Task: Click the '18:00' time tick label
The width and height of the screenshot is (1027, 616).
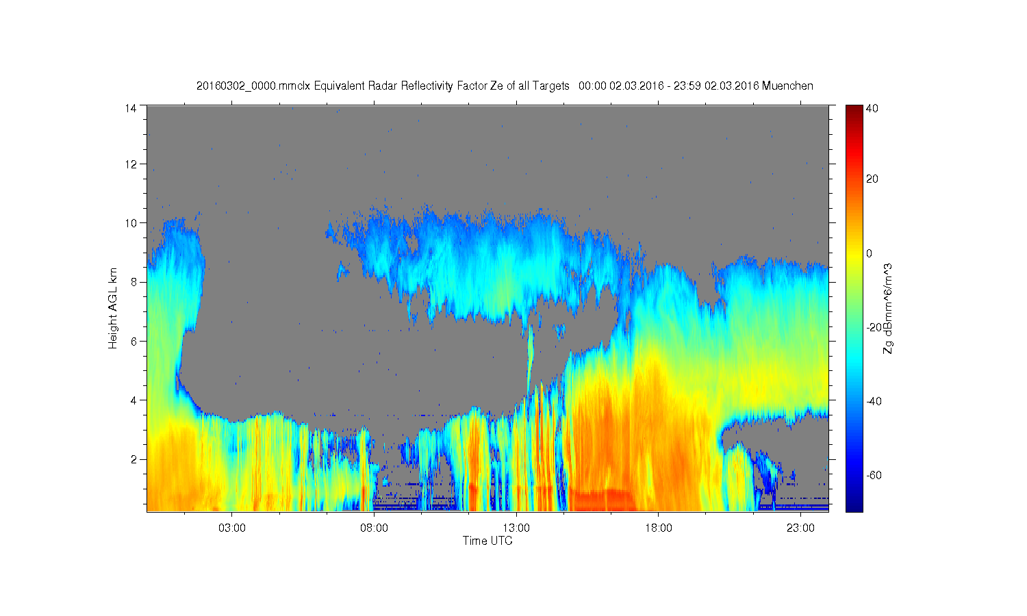Action: click(x=659, y=528)
